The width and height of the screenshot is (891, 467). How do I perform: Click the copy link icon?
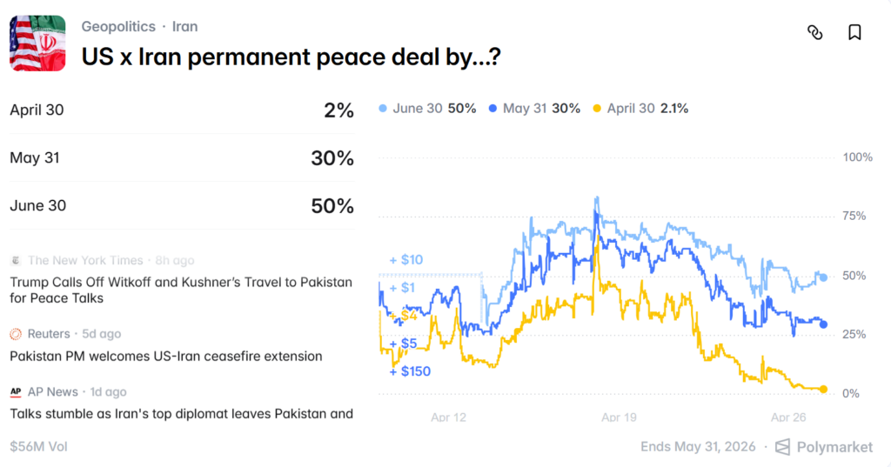(815, 32)
